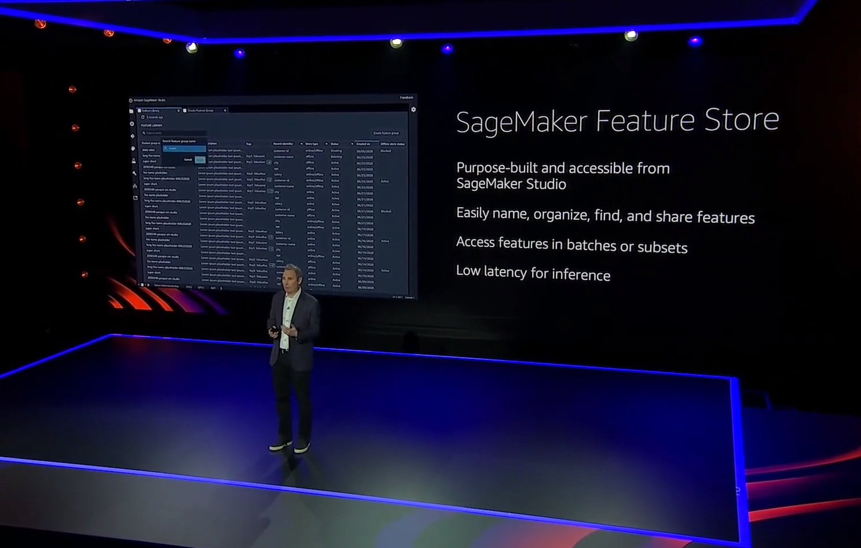Open the wrench tools icon in sidebar
The image size is (861, 548).
coord(134,173)
